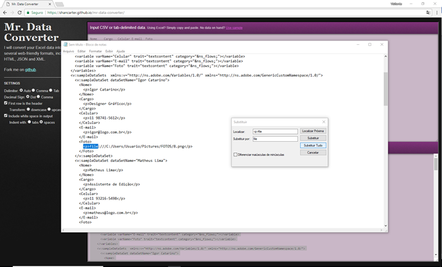The image size is (442, 267).
Task: Click the '<p>matheus@logo.com.br</p>' line
Action: coord(110,213)
